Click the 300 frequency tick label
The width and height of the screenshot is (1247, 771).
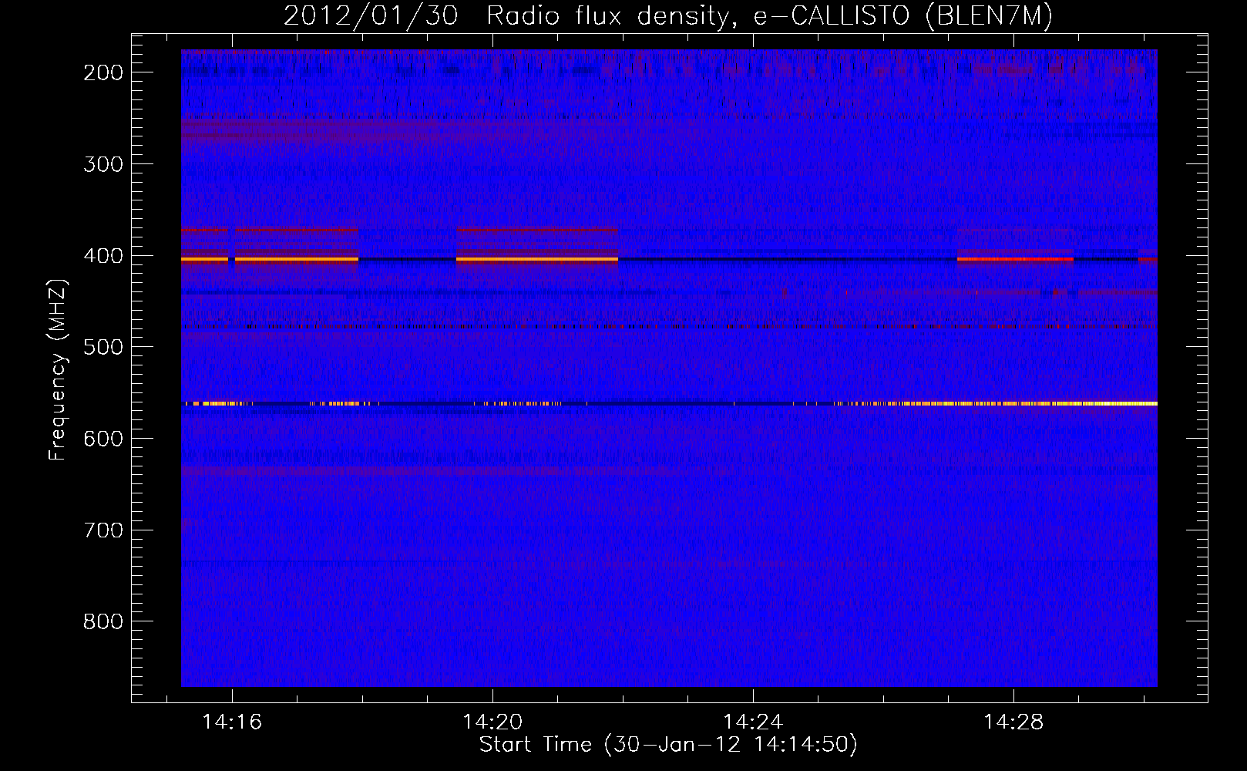(x=103, y=164)
